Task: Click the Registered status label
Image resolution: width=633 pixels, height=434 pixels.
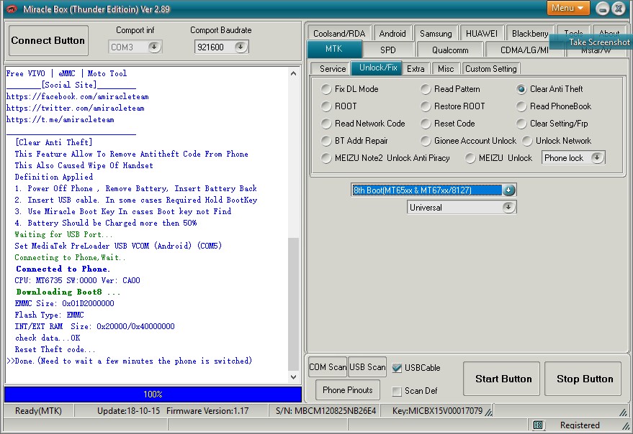Action: (x=580, y=425)
